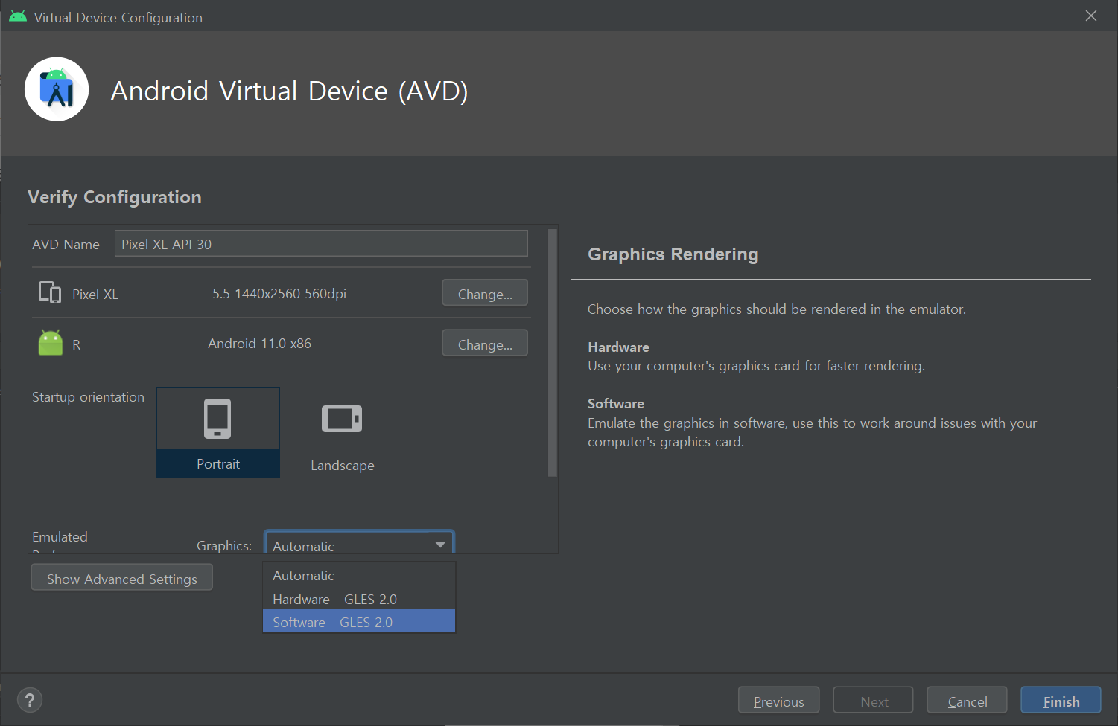Click the configuration panel vertical scrollbar
The image size is (1118, 726).
552,353
